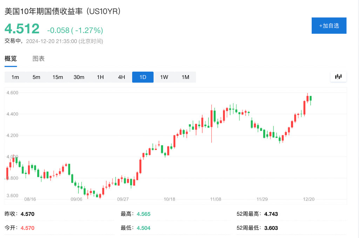Enable the 1W interval

coord(164,77)
